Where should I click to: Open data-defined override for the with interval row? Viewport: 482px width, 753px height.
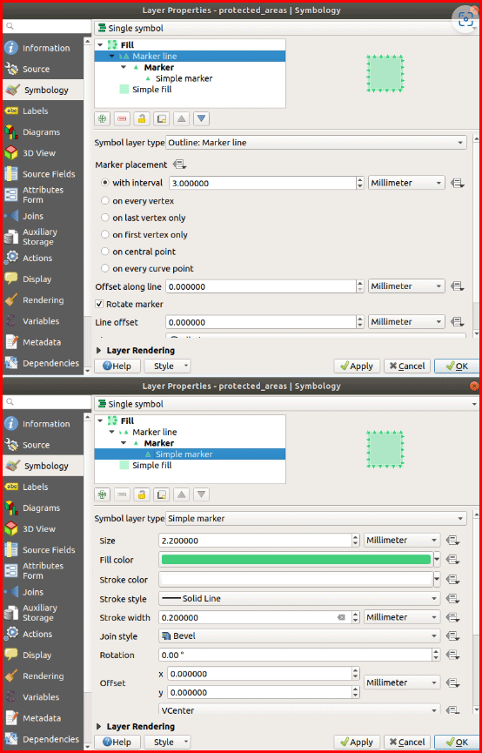[458, 183]
